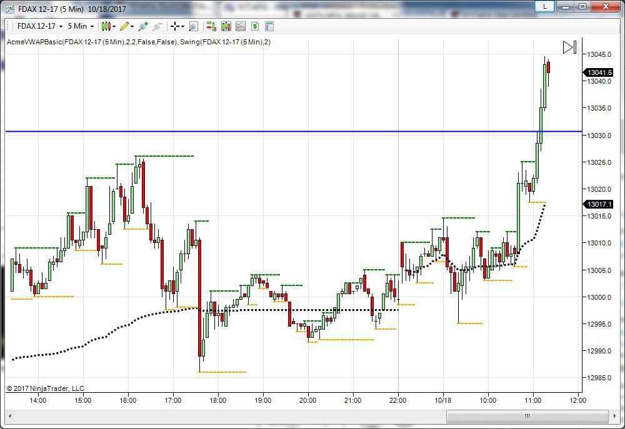Open the Indicators icon in toolbar
625x429 pixels.
240,26
